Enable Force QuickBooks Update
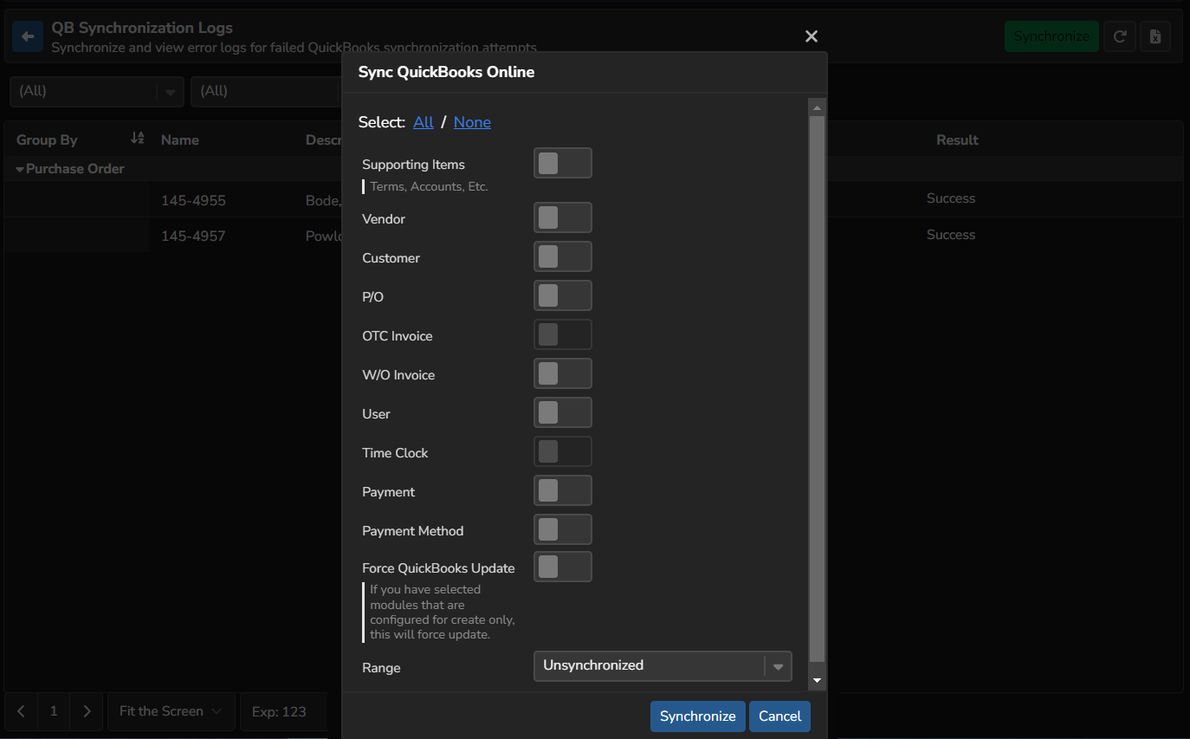This screenshot has height=739, width=1190. coord(563,567)
